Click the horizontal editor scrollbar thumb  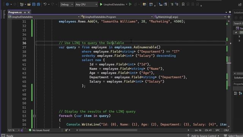(x=108, y=130)
